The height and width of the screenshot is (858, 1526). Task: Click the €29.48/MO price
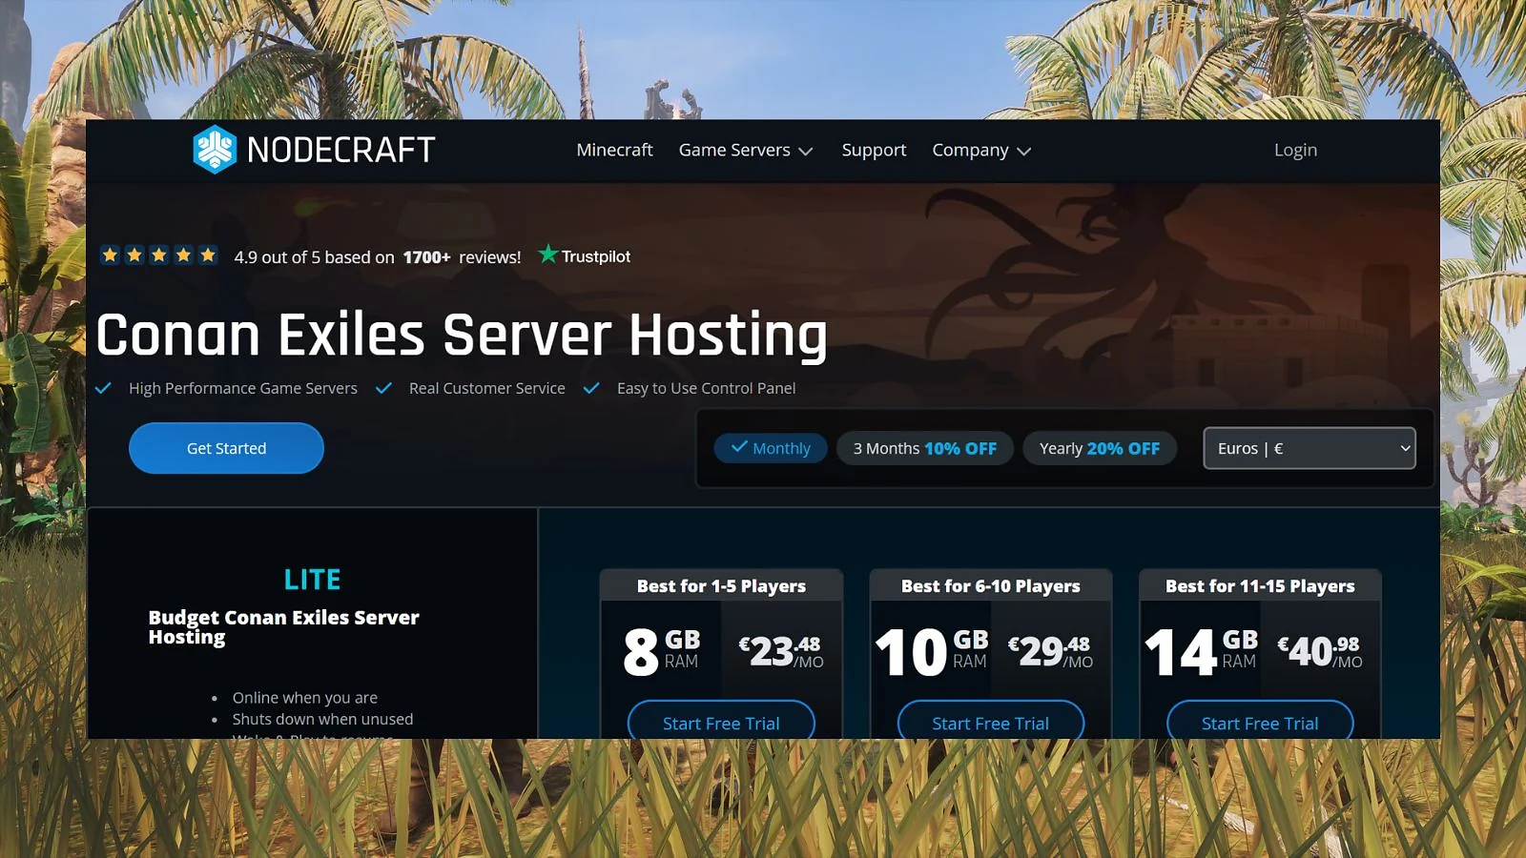(x=1050, y=651)
